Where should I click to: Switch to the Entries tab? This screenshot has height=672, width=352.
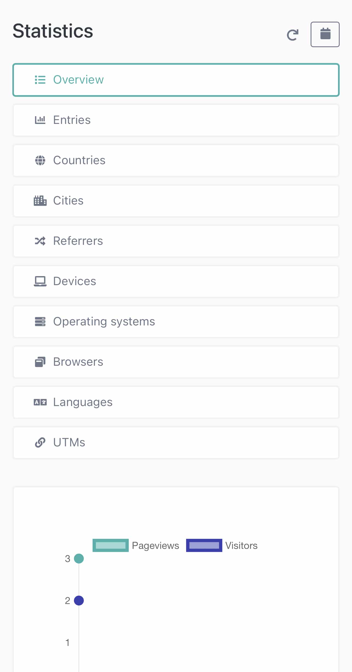pos(176,120)
